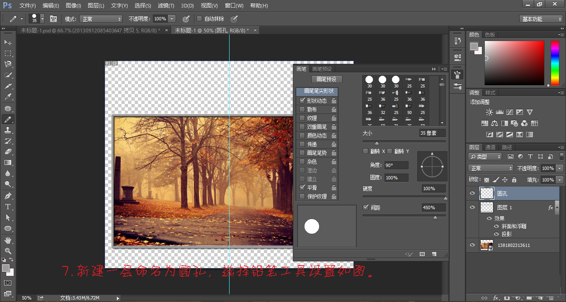This screenshot has height=302, width=566.
Task: Select the Dodge tool
Action: coord(8,184)
